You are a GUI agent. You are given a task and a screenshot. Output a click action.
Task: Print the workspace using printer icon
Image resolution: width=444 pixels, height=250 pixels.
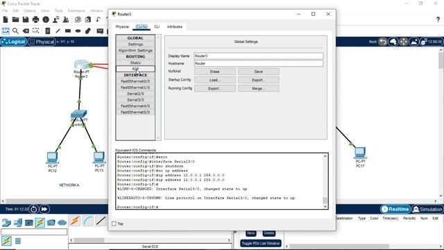coord(35,19)
